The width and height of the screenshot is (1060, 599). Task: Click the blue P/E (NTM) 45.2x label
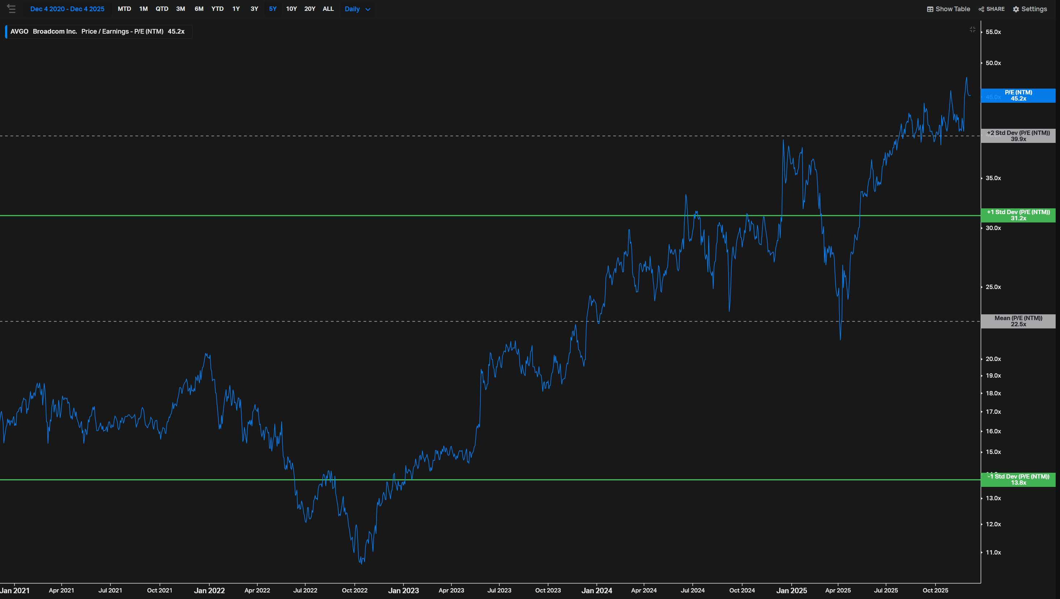pos(1018,95)
